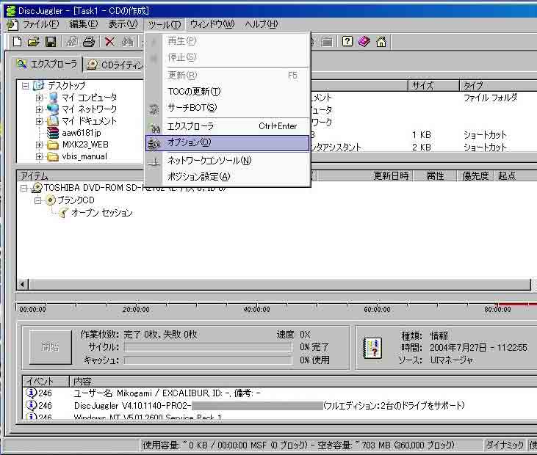Click the 40:00:00 timeline marker

[256, 309]
